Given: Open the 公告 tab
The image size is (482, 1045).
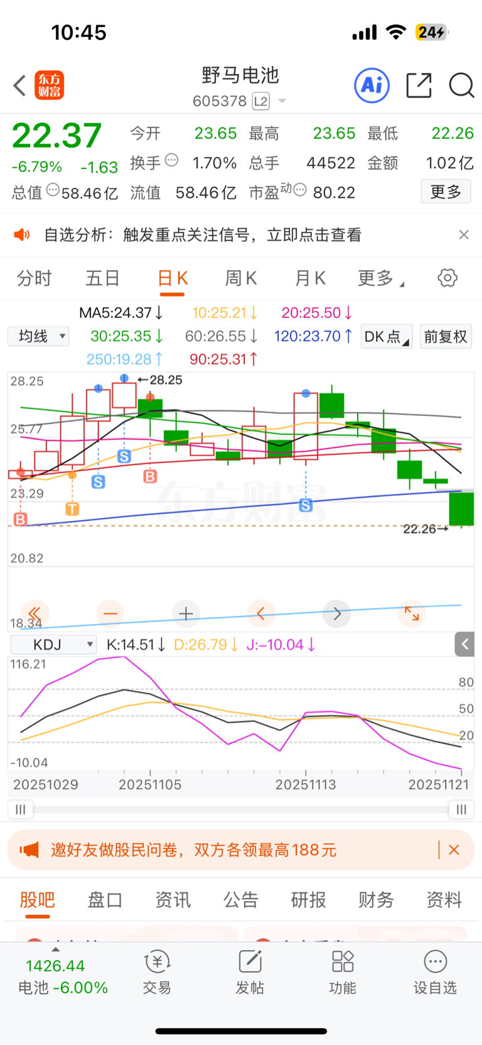Looking at the screenshot, I should click(241, 900).
